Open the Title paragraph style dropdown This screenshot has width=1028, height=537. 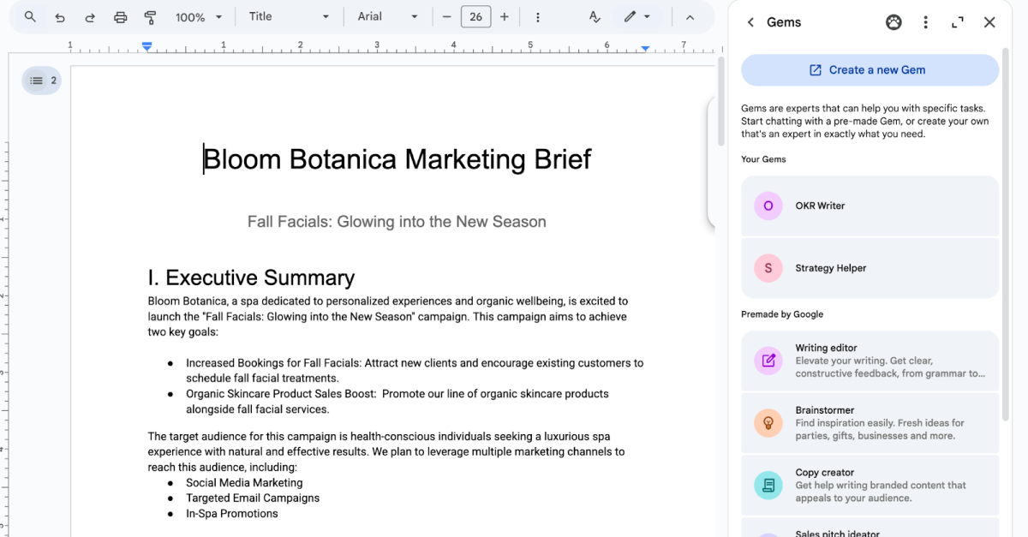[289, 17]
